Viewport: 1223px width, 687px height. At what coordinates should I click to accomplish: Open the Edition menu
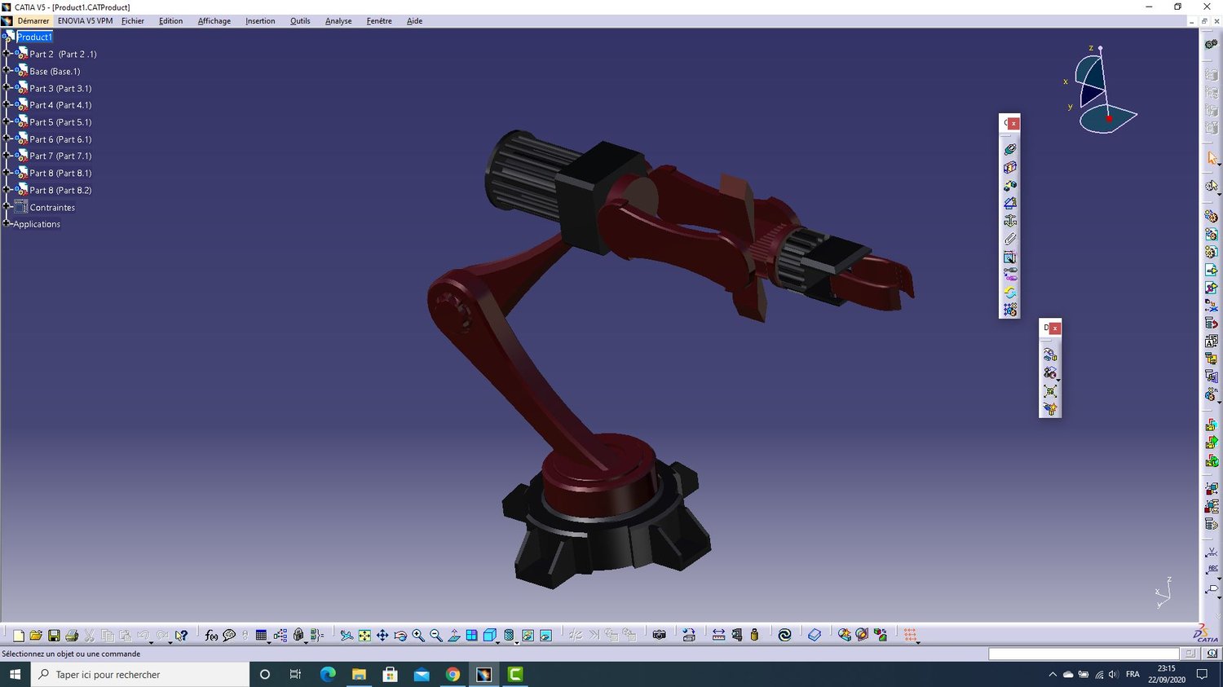point(170,21)
